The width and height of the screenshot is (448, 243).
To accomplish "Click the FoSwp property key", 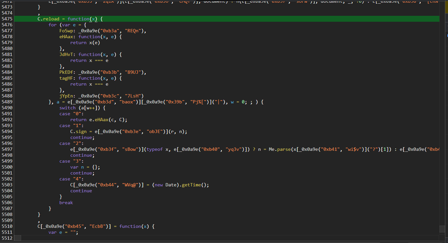I will pos(66,31).
